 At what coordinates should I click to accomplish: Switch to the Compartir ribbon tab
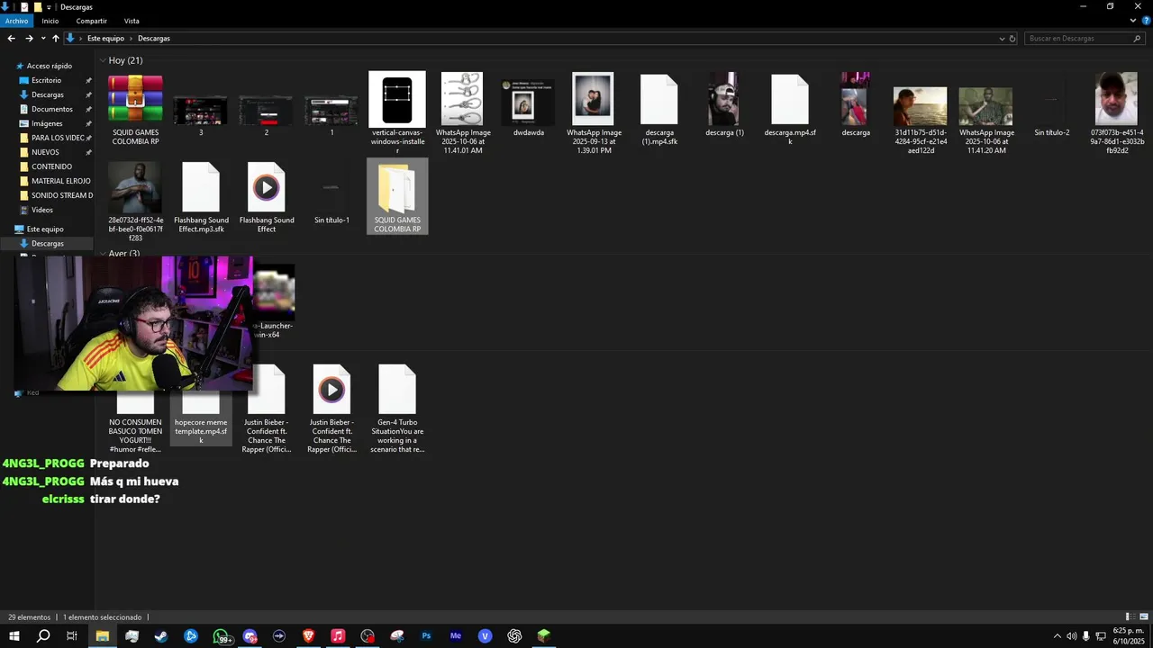[91, 21]
